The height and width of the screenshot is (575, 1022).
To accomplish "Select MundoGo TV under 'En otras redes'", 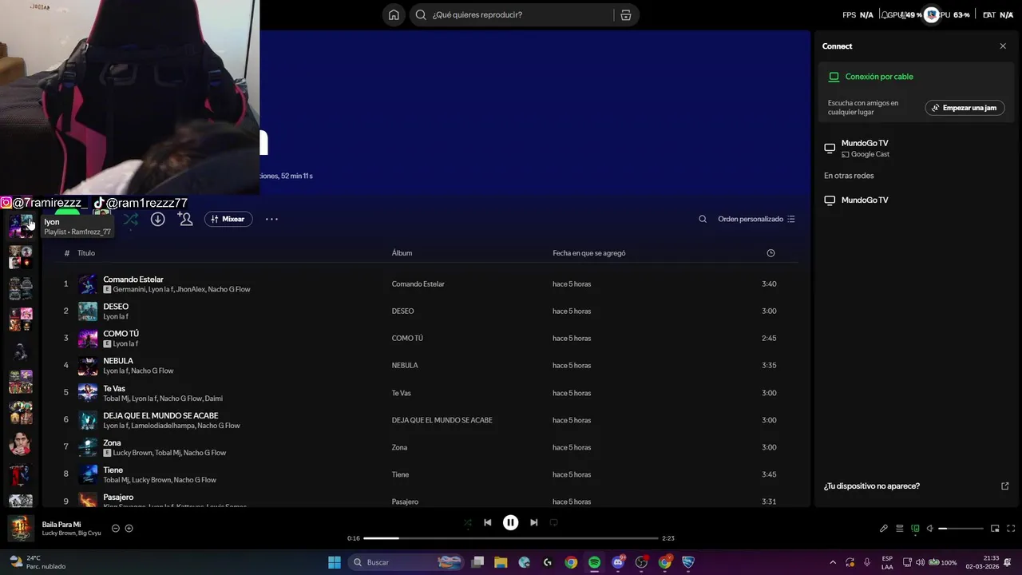I will click(865, 200).
